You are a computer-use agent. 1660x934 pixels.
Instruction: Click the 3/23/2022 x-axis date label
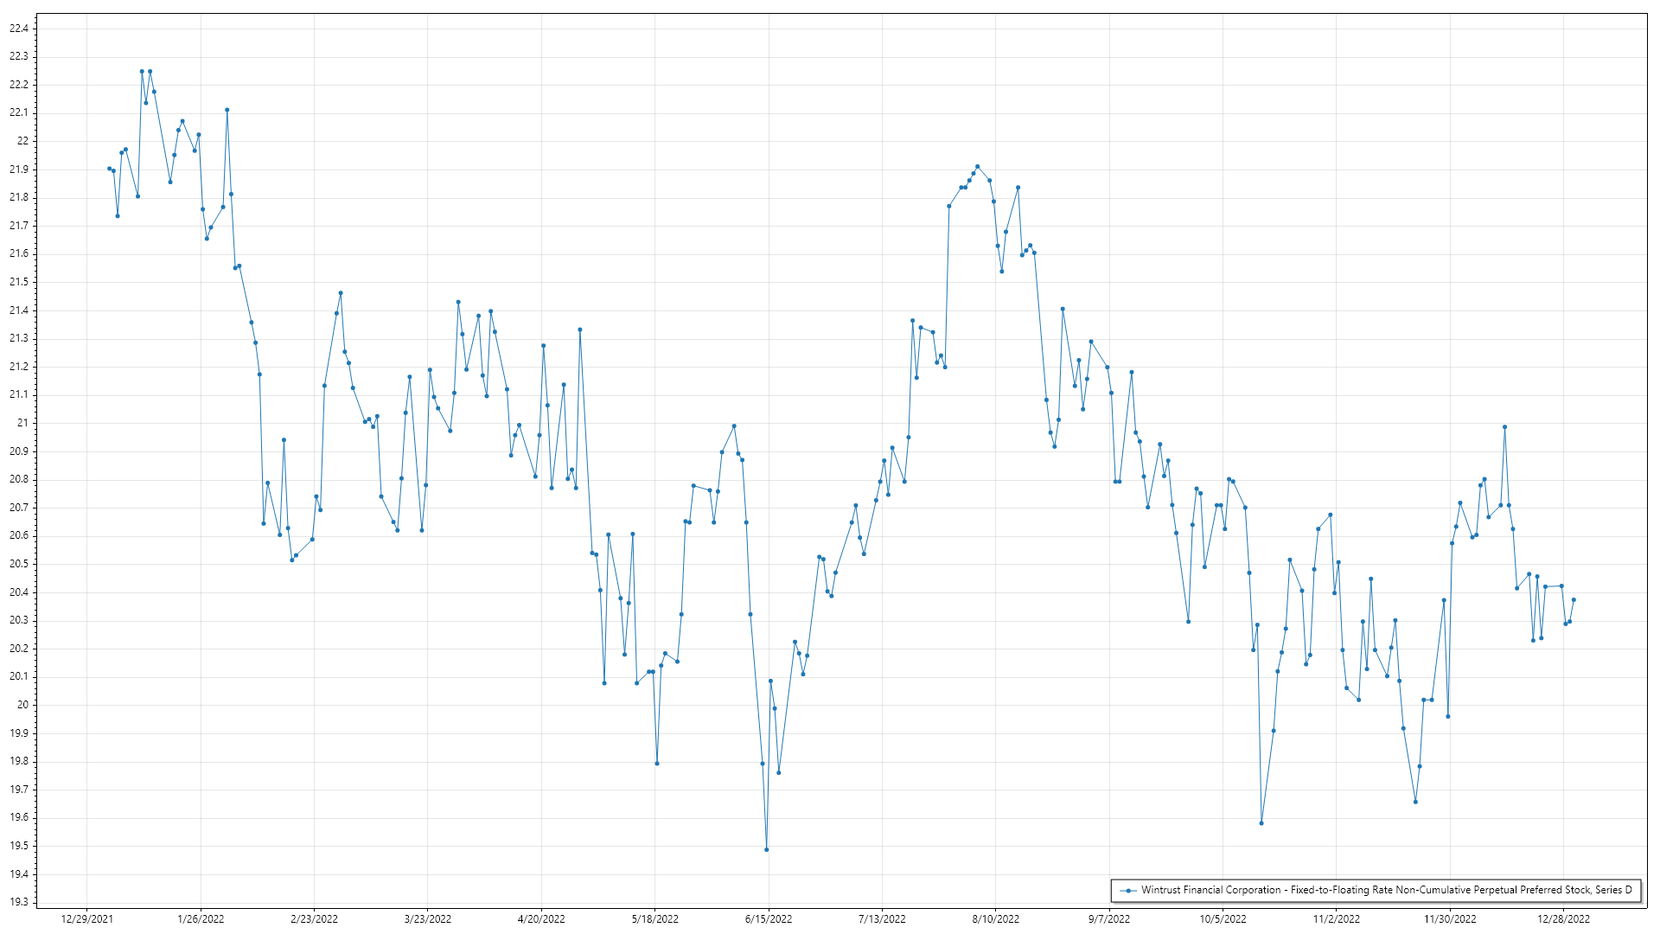pos(428,918)
